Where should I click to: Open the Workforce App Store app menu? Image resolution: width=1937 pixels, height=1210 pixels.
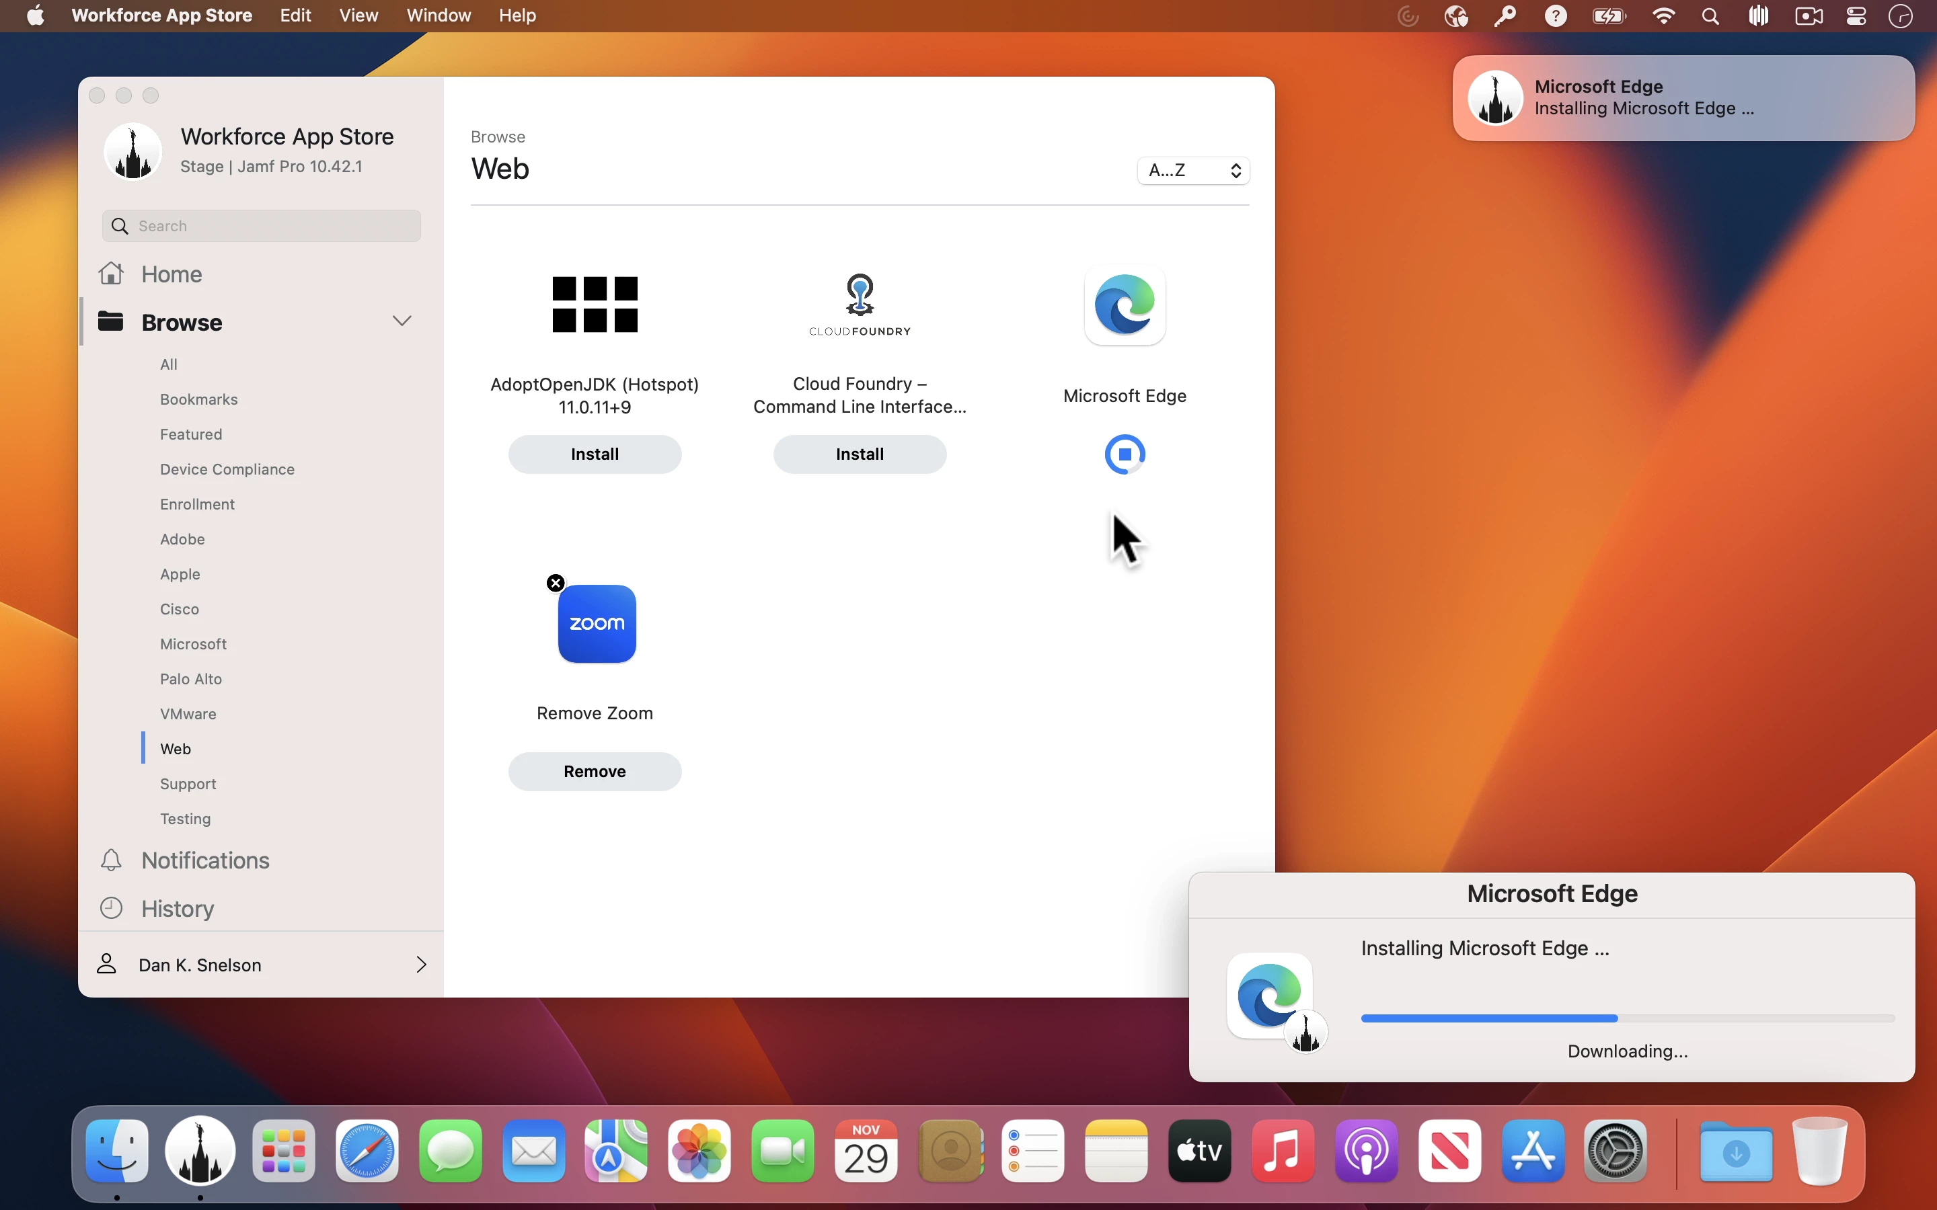[161, 15]
